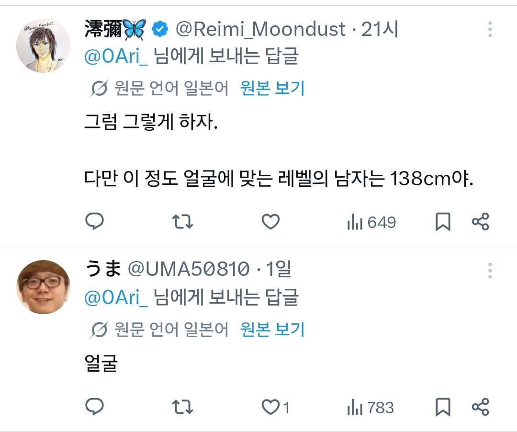Open @OAri_ mention in first reply
The height and width of the screenshot is (432, 517).
116,56
